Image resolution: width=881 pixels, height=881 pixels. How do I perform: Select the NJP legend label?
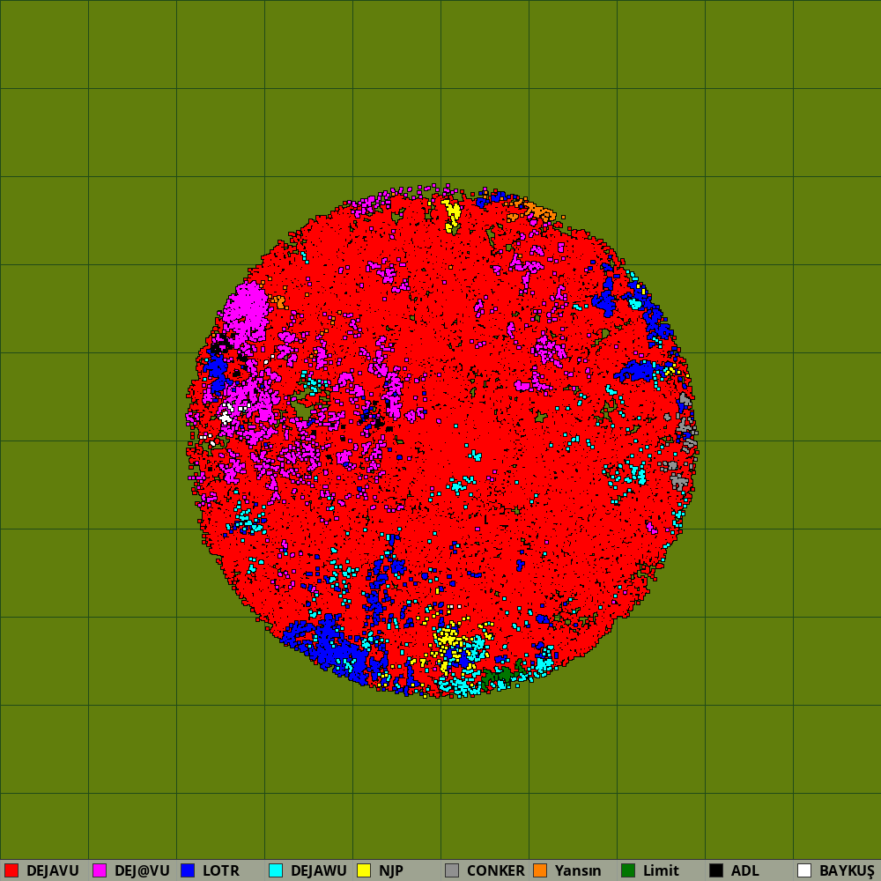pyautogui.click(x=391, y=871)
